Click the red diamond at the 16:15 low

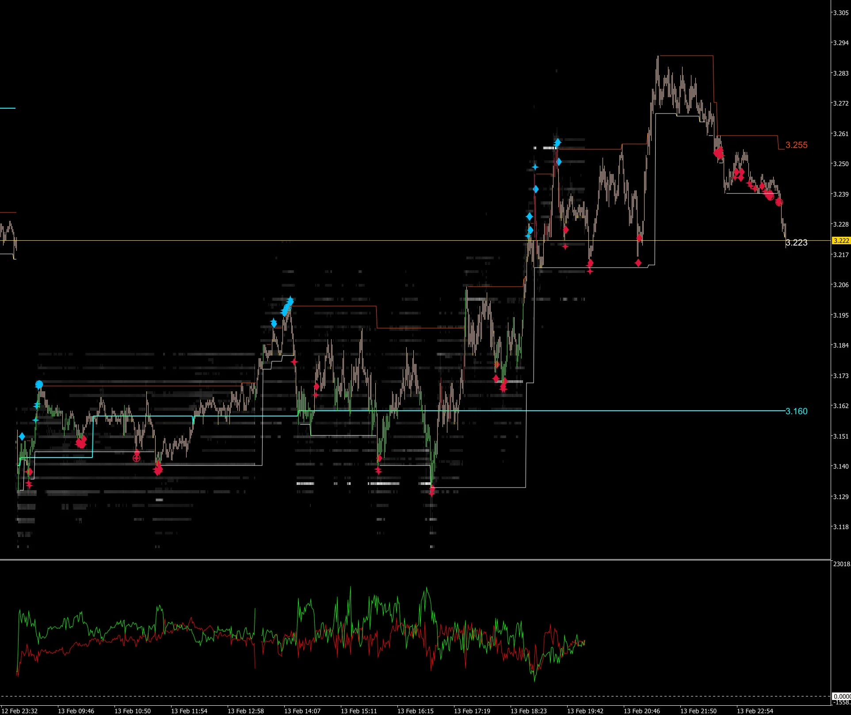pyautogui.click(x=432, y=489)
